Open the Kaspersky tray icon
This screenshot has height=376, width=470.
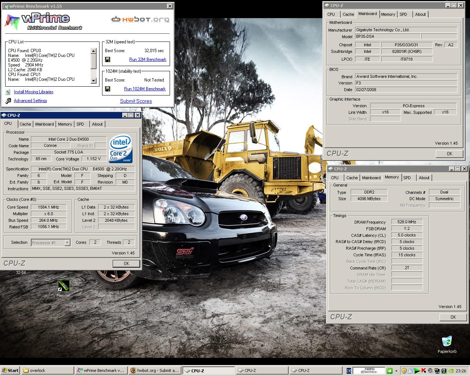click(424, 371)
